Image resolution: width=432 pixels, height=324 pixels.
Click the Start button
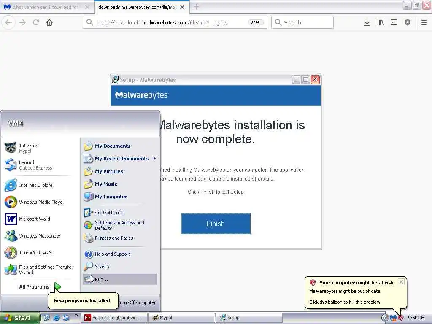pos(20,318)
